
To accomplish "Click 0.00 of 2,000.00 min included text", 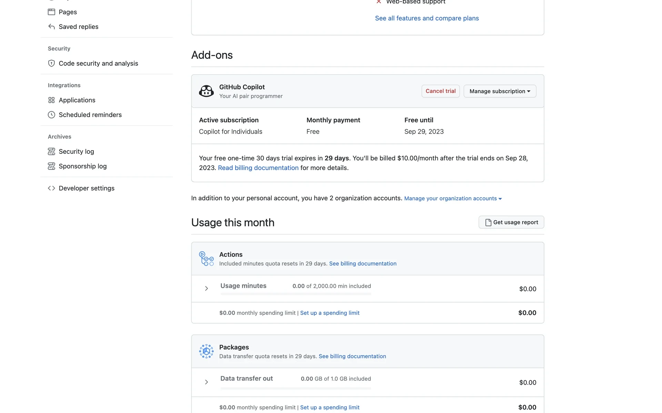I will pyautogui.click(x=332, y=286).
